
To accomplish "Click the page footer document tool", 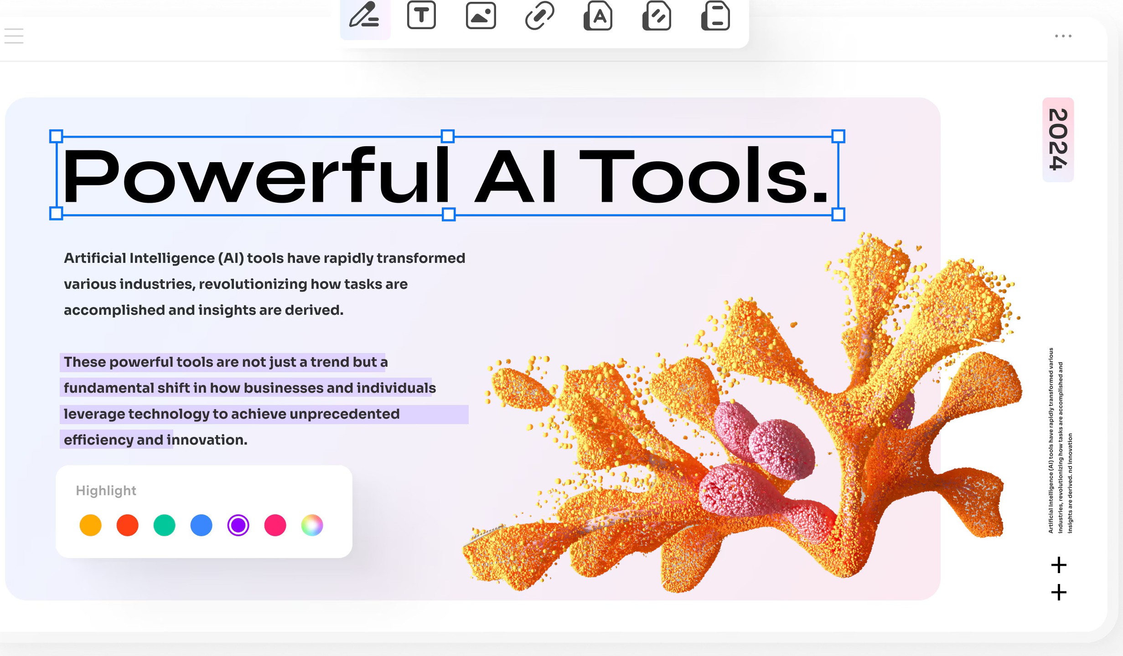I will coord(715,15).
